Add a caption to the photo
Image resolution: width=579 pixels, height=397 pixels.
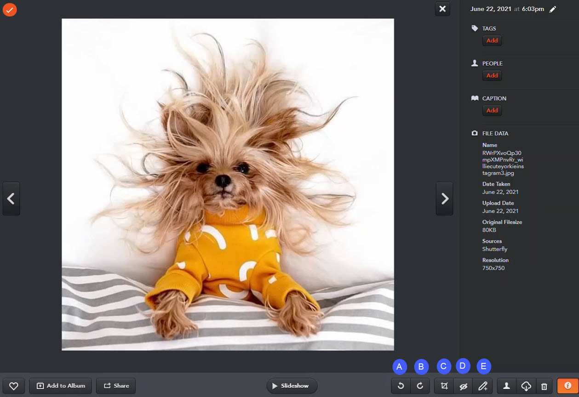point(492,110)
